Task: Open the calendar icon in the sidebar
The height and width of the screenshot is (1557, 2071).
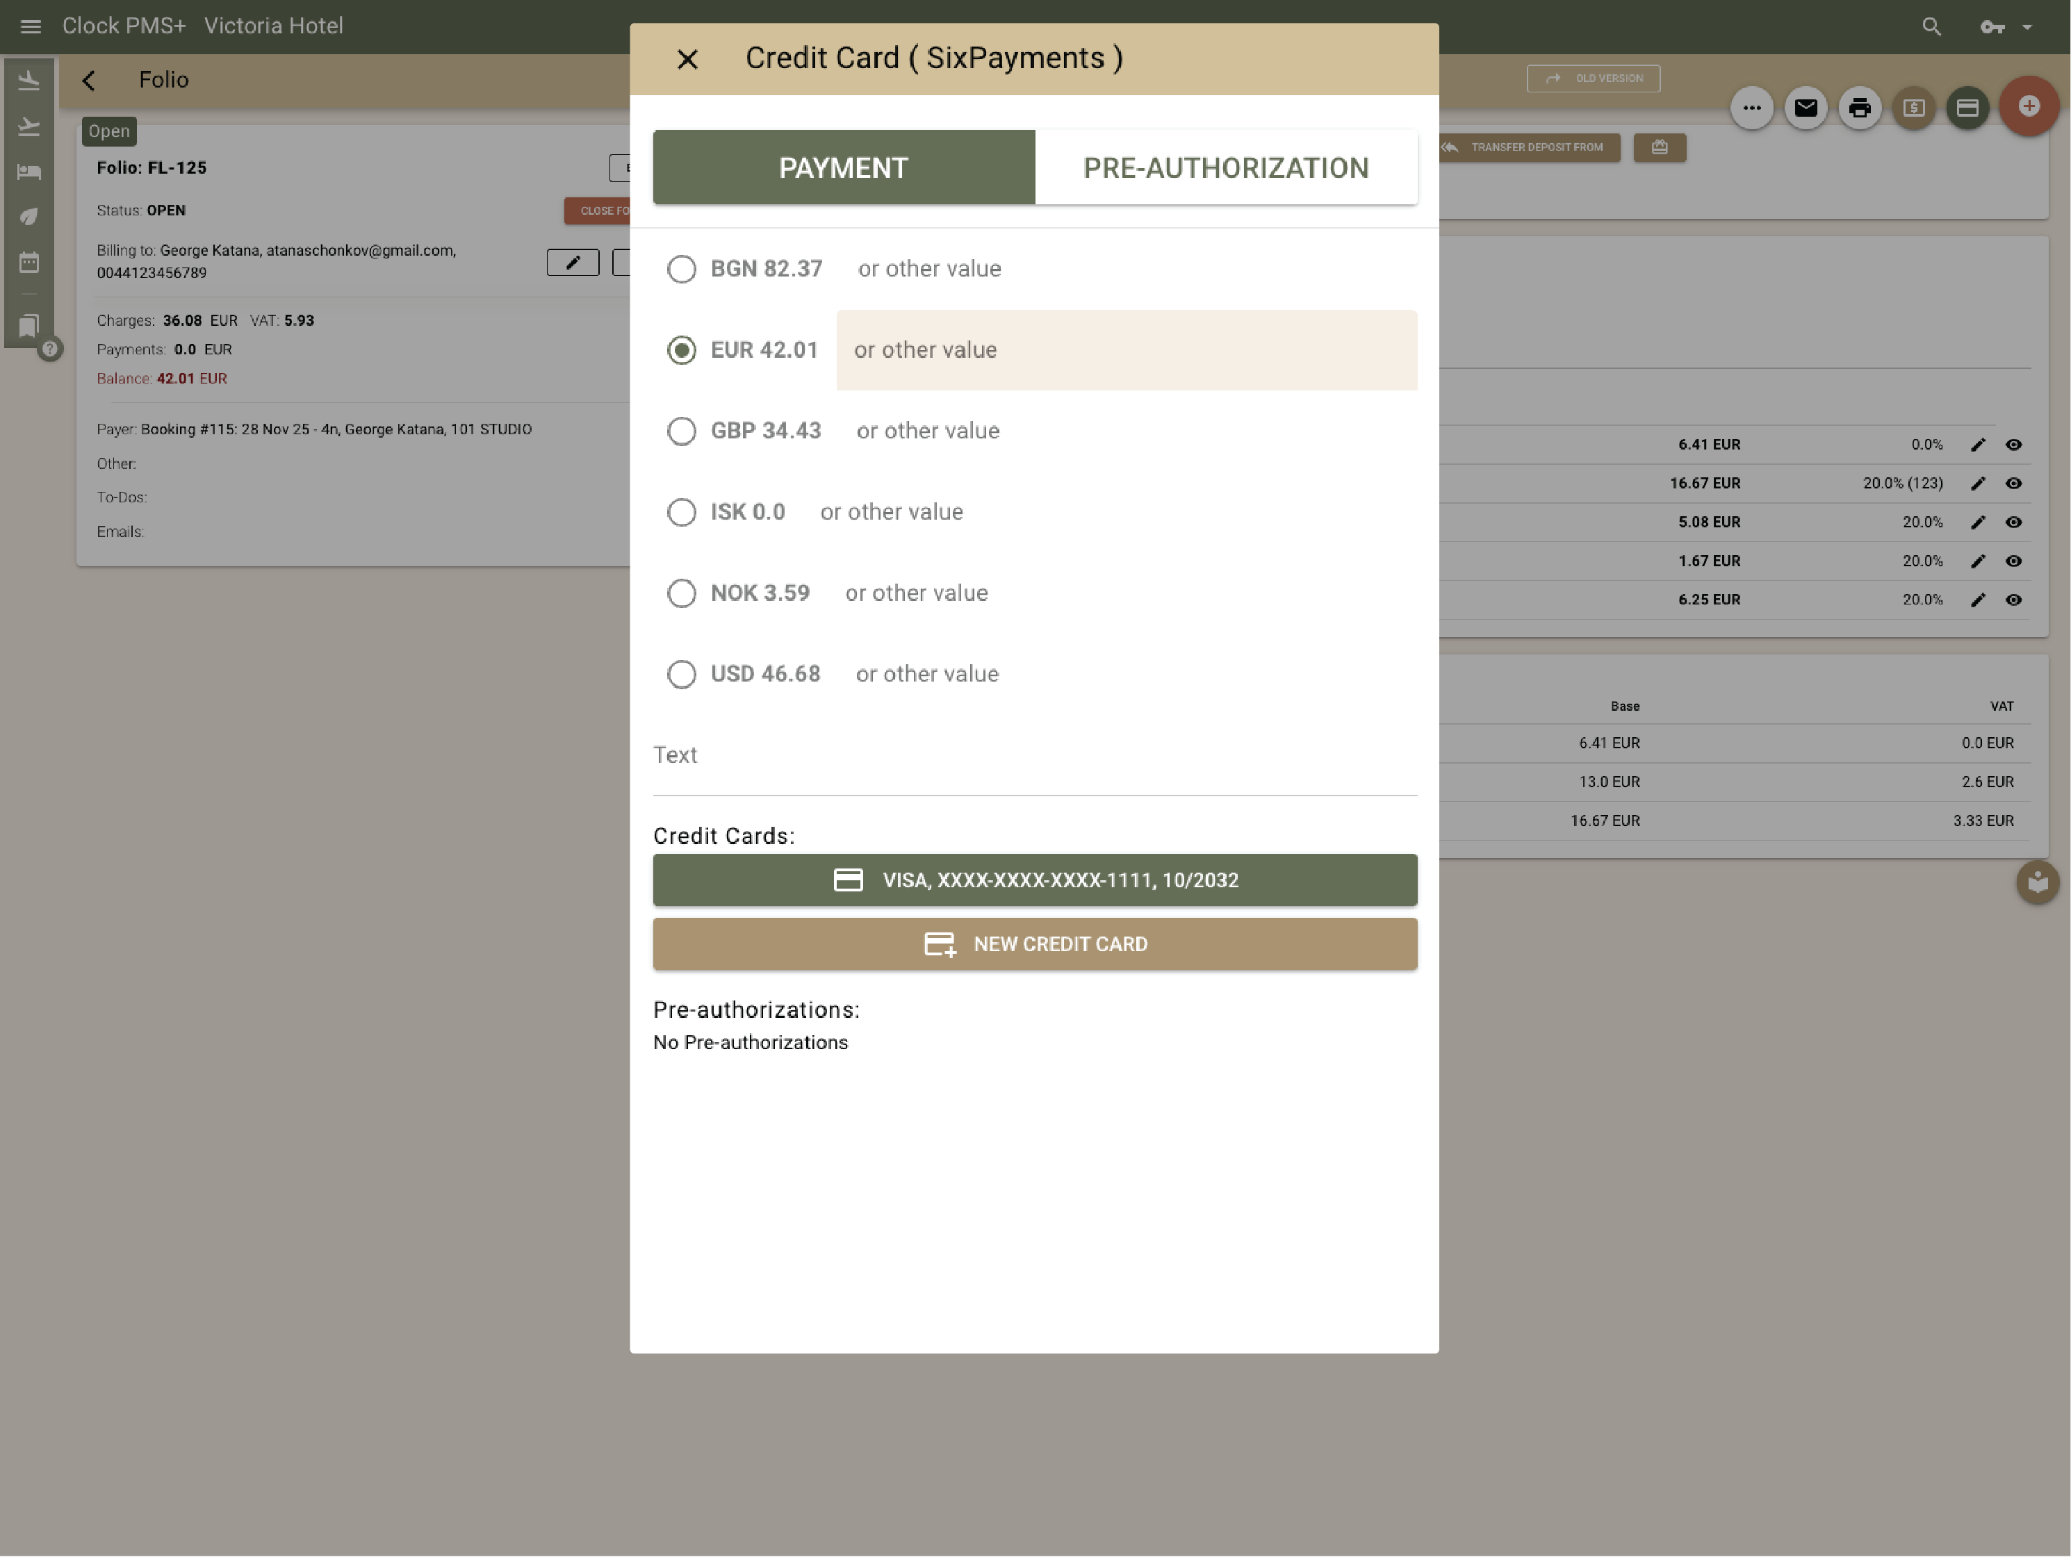Action: [29, 263]
